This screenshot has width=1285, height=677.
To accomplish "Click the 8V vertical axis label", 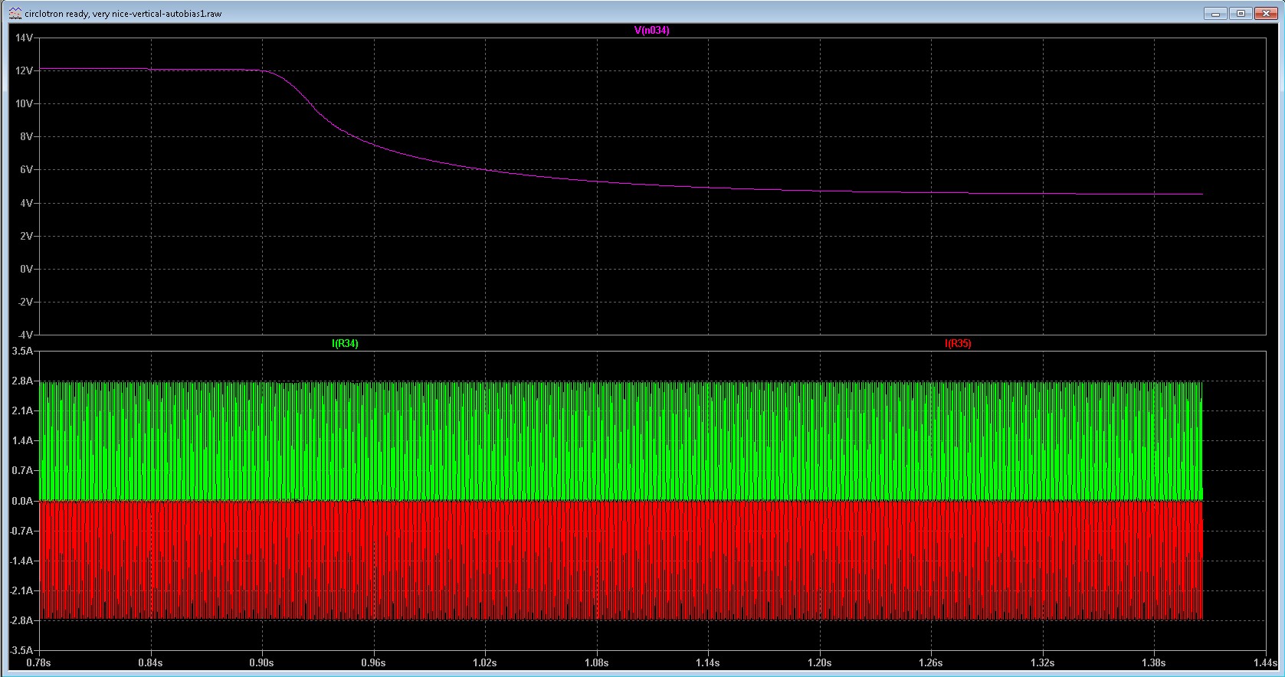I will click(x=27, y=136).
